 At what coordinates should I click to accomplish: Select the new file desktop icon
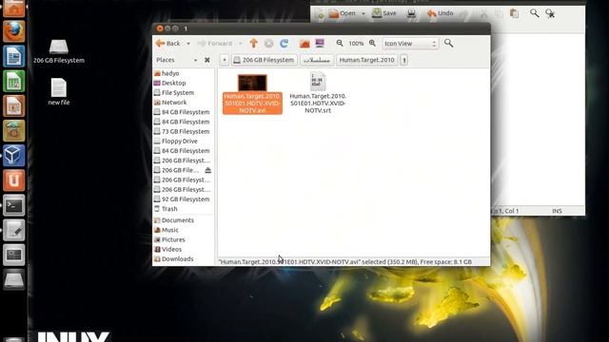click(x=59, y=92)
